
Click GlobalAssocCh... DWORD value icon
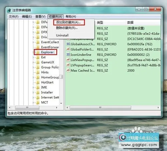68,44
